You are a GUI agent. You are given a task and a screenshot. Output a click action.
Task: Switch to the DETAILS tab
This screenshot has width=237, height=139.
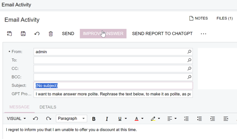pos(48,107)
